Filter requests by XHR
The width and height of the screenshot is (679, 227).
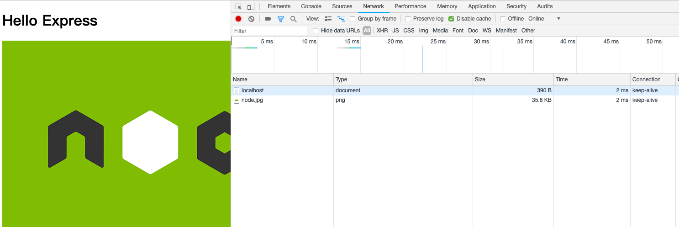[x=382, y=31]
